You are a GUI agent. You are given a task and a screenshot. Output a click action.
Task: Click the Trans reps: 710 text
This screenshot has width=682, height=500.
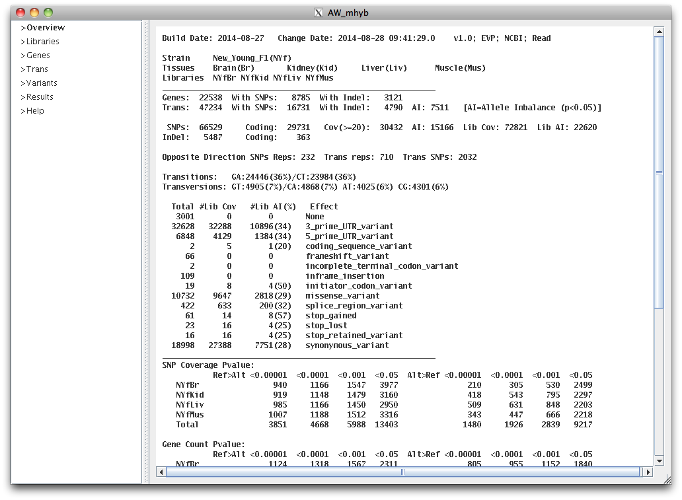click(x=358, y=157)
